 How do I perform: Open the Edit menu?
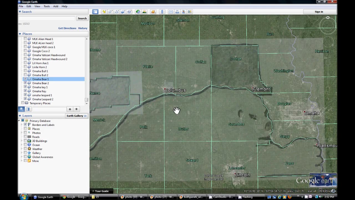point(29,6)
